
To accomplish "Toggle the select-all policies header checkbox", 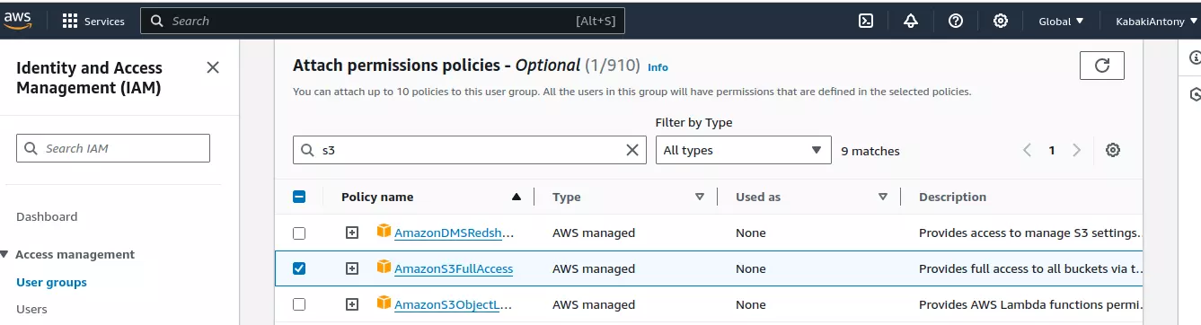I will [299, 197].
